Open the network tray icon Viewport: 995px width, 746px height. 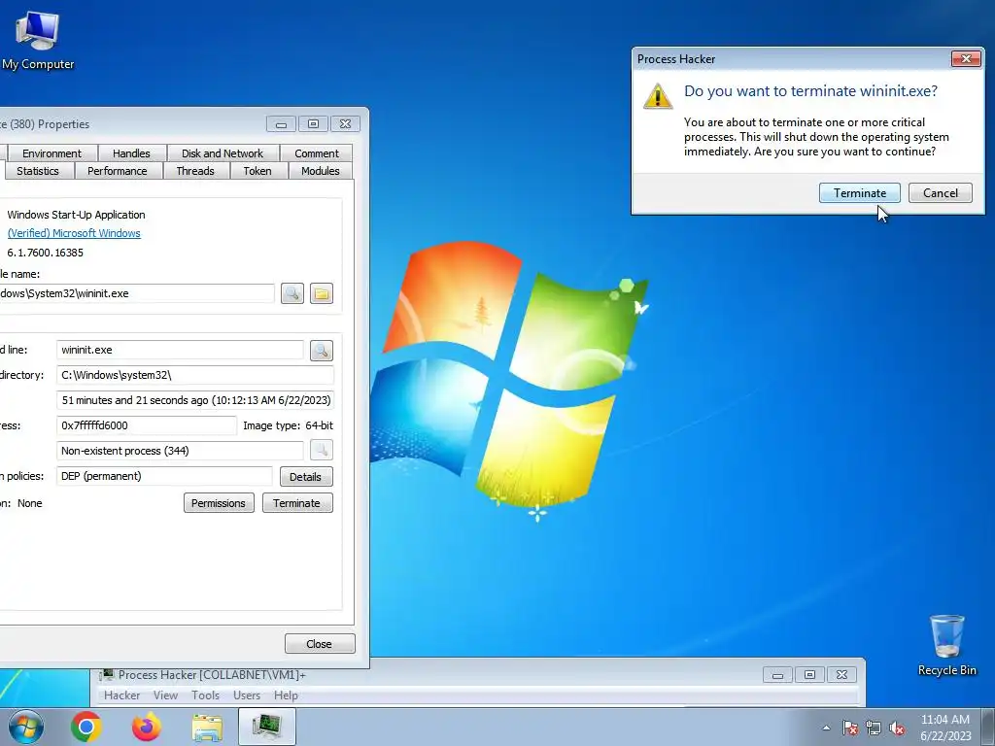874,729
